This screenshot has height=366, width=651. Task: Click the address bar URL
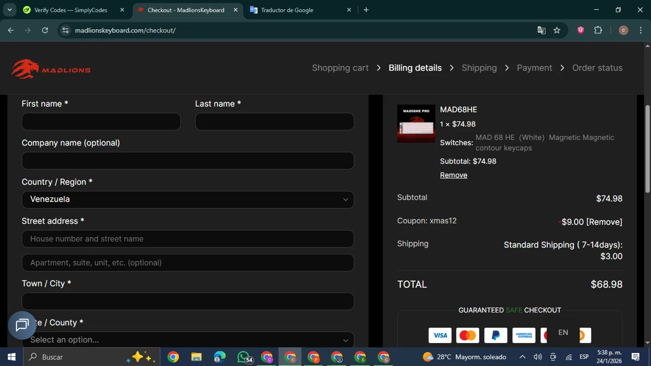point(125,30)
